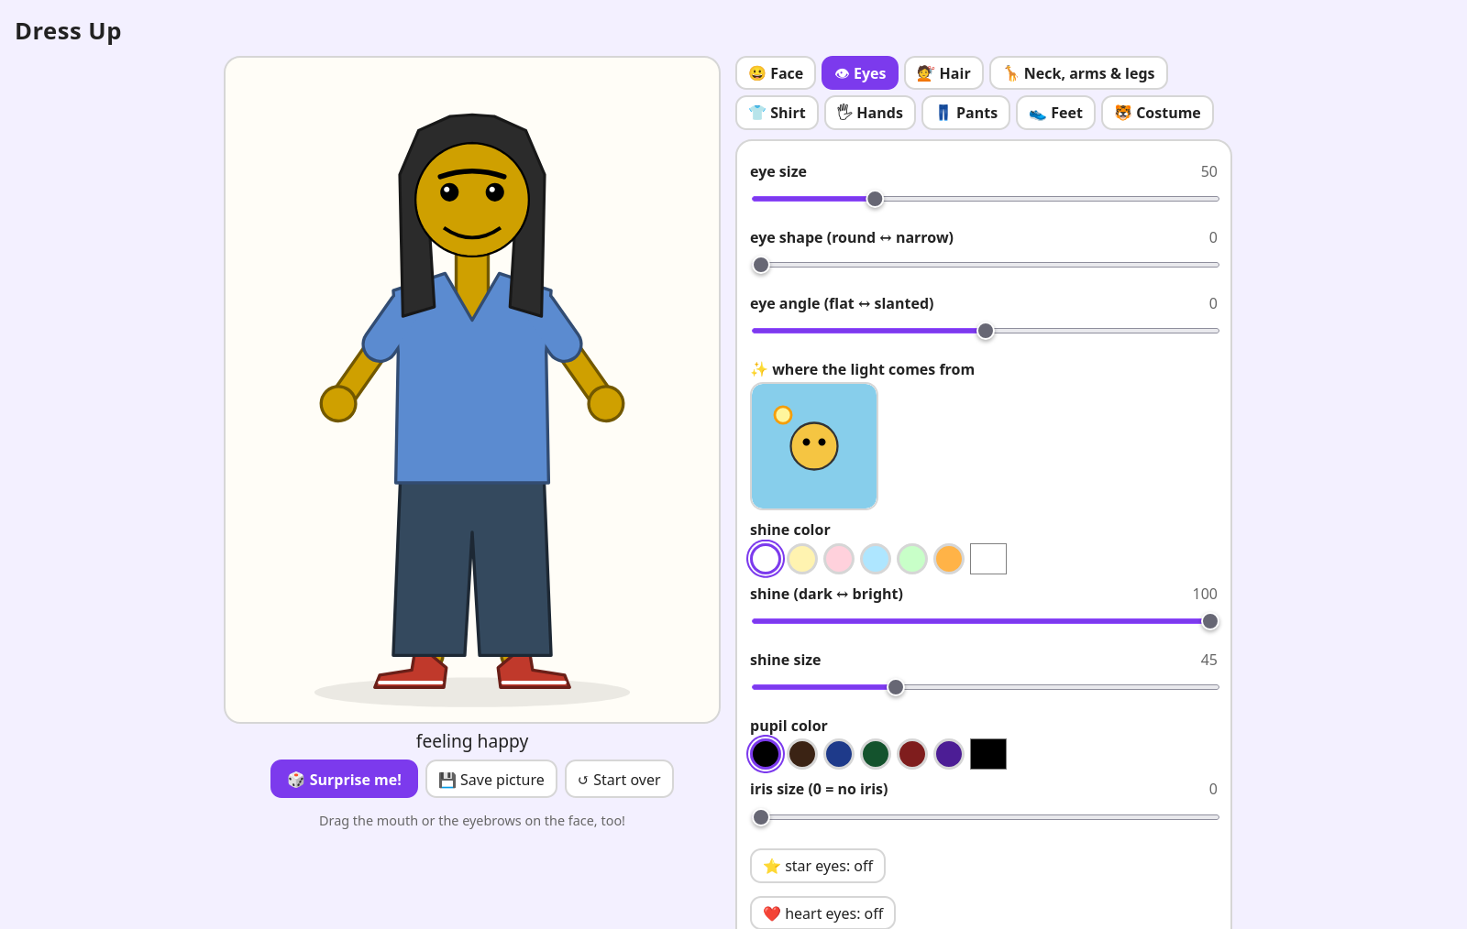Switch to the Pants tab
The image size is (1467, 929).
pyautogui.click(x=966, y=113)
